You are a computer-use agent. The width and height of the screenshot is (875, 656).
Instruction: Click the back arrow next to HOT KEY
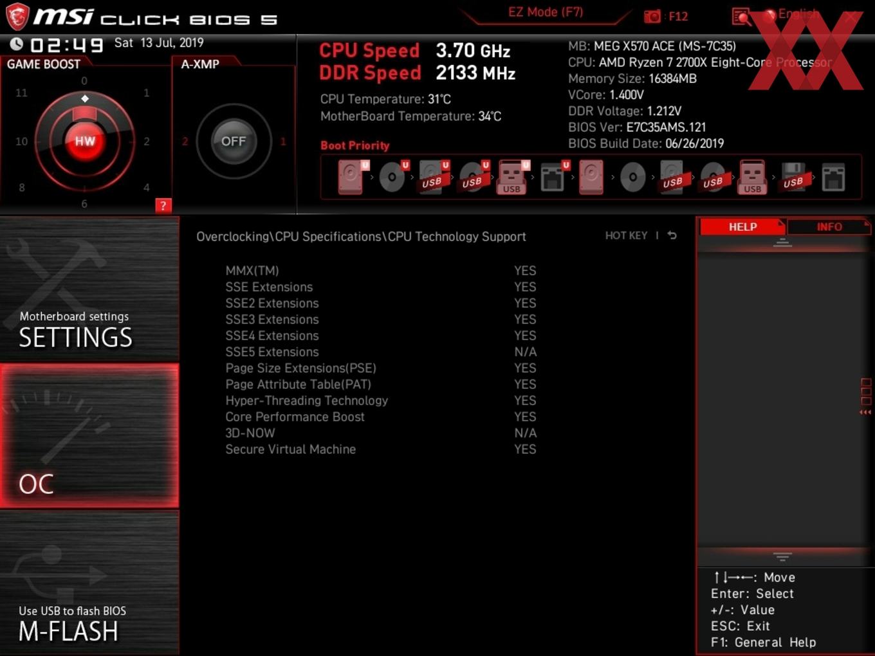pos(672,235)
